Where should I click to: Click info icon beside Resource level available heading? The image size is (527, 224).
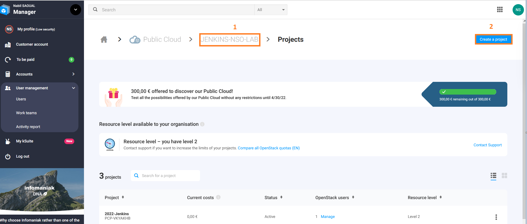[202, 124]
